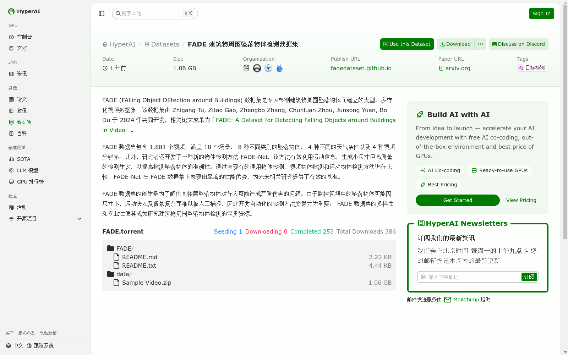Open arxiv.org paper link
The width and height of the screenshot is (568, 355).
pyautogui.click(x=454, y=68)
